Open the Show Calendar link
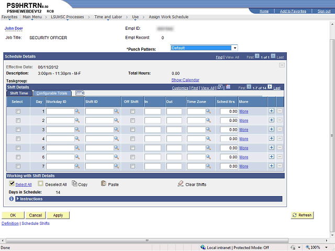 185,80
